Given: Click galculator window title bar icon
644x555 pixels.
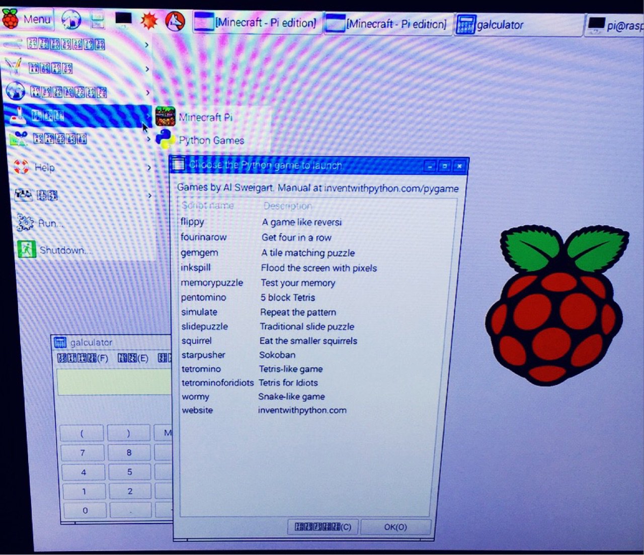Looking at the screenshot, I should [60, 342].
